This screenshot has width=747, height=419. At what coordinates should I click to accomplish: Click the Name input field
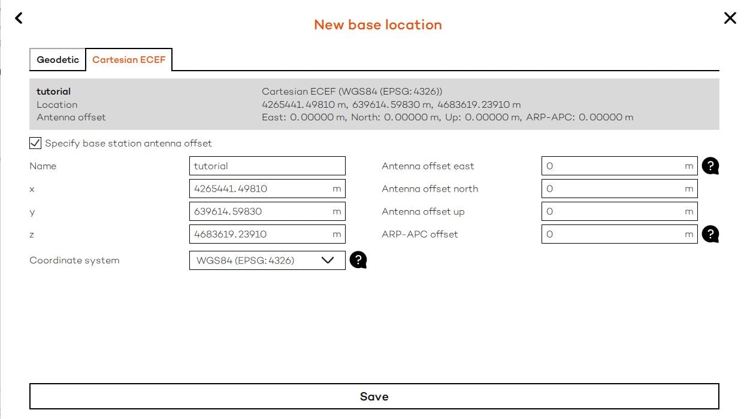[x=267, y=166]
